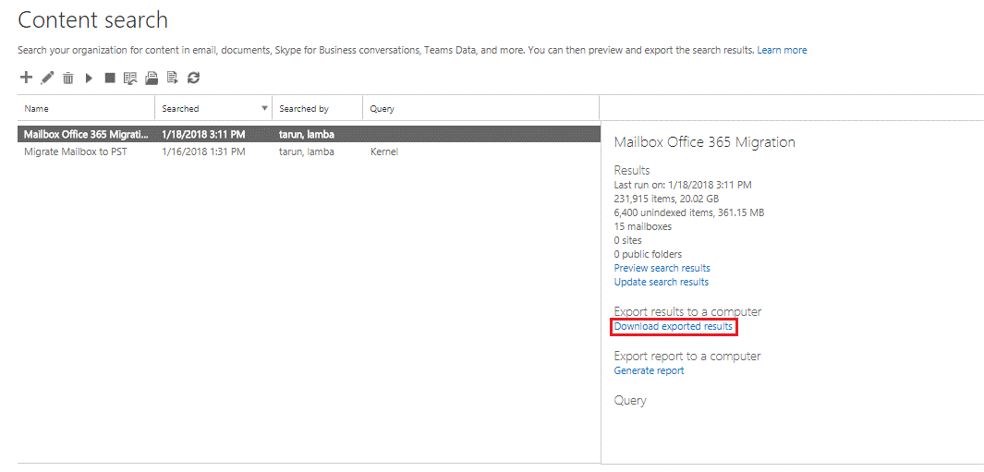Click Update search results link

662,282
